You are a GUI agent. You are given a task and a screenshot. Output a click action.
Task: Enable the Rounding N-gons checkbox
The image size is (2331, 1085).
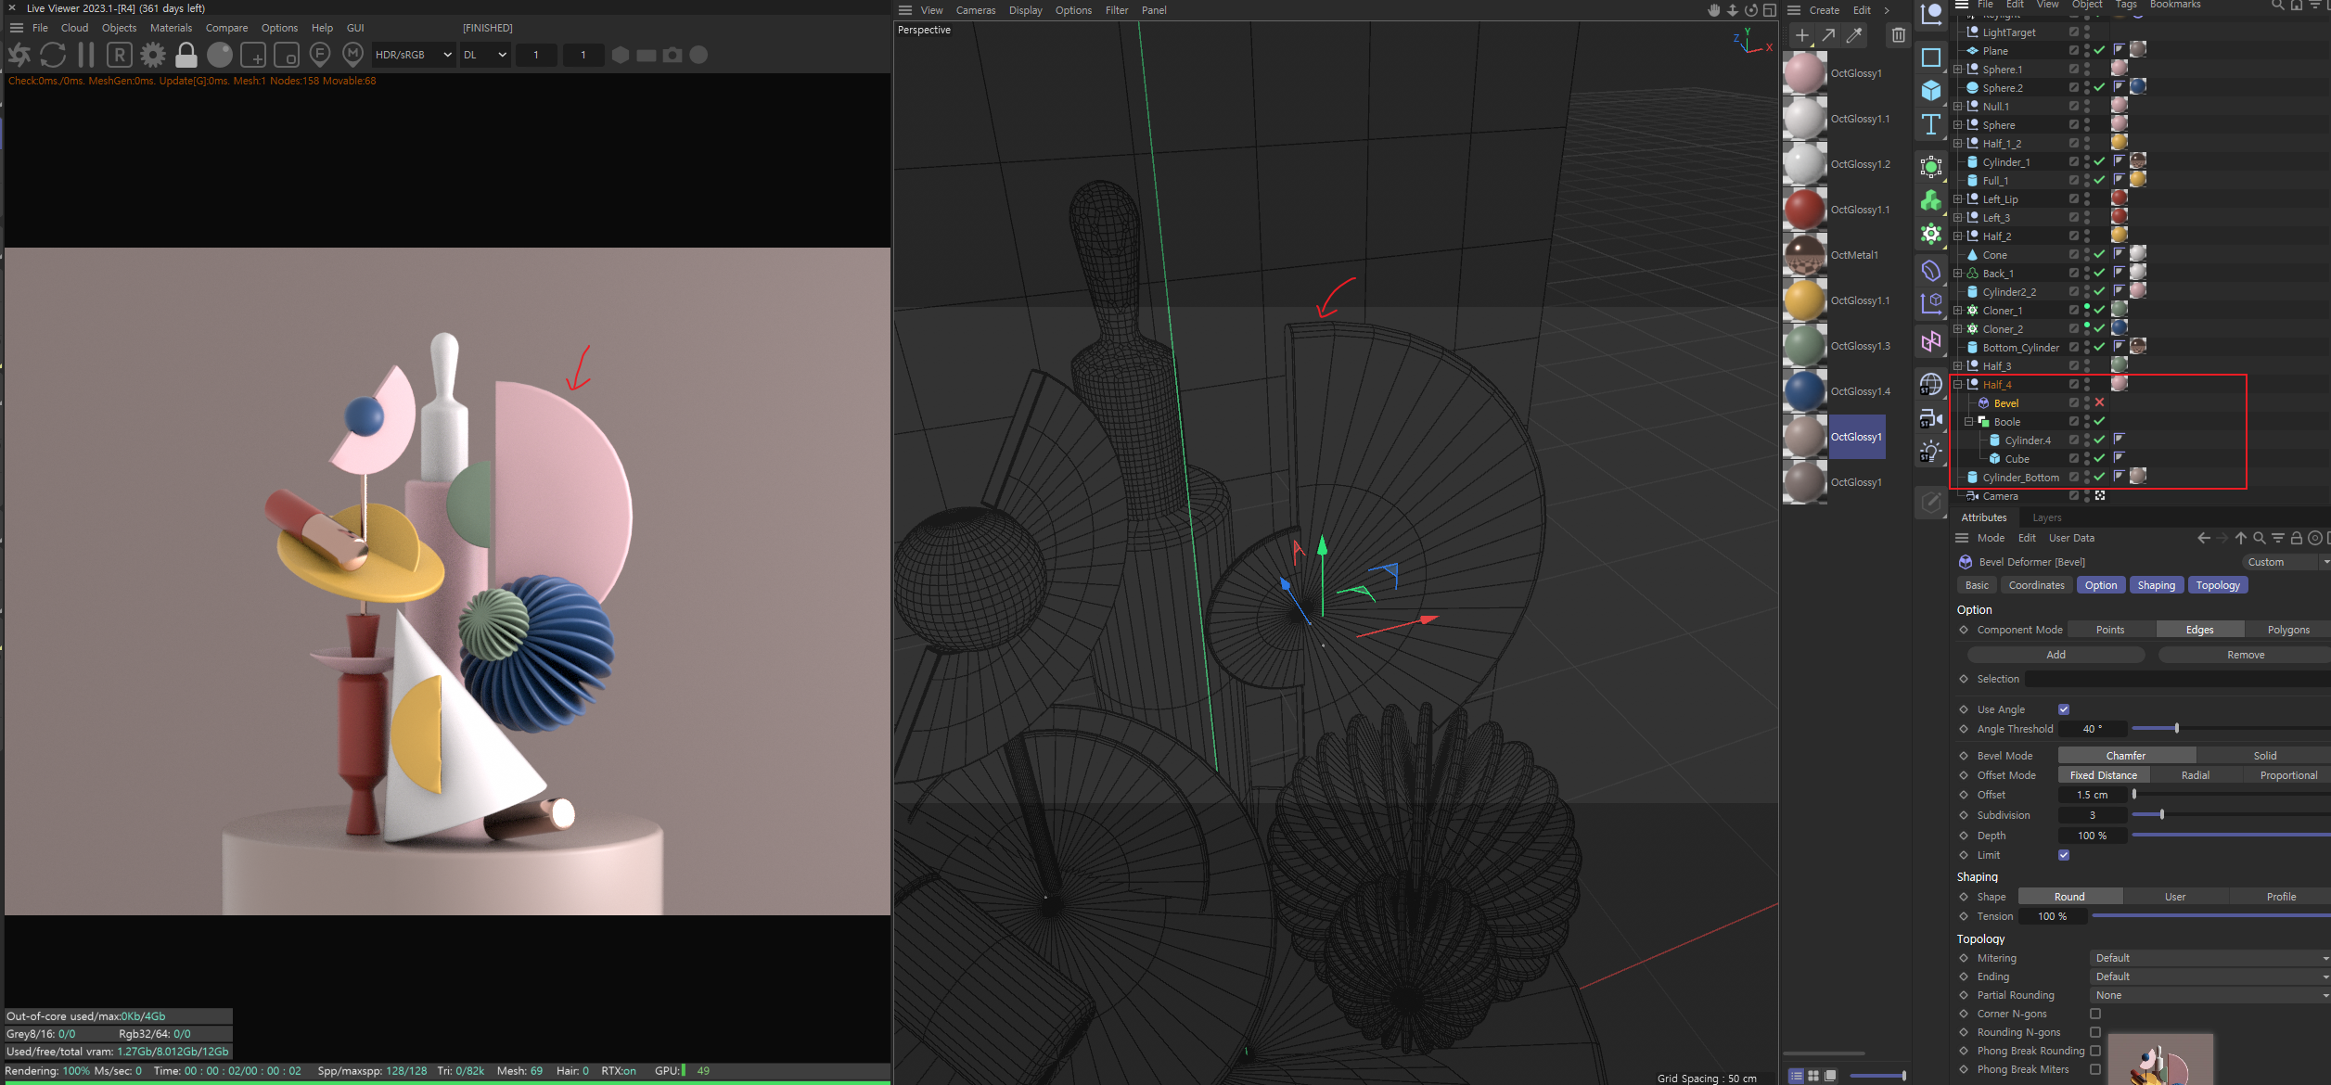2095,1032
